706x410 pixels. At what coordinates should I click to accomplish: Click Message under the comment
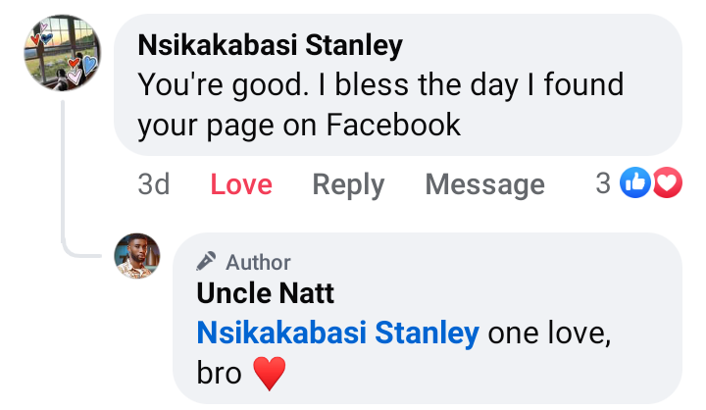point(484,183)
